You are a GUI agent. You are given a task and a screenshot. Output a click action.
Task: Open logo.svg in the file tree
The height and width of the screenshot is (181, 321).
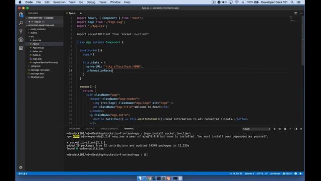click(x=37, y=59)
